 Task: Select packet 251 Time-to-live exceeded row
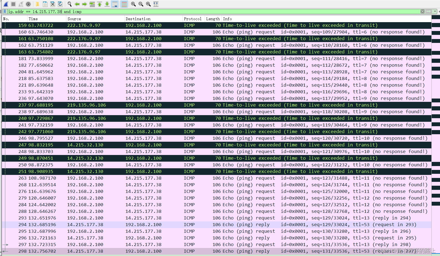217,172
